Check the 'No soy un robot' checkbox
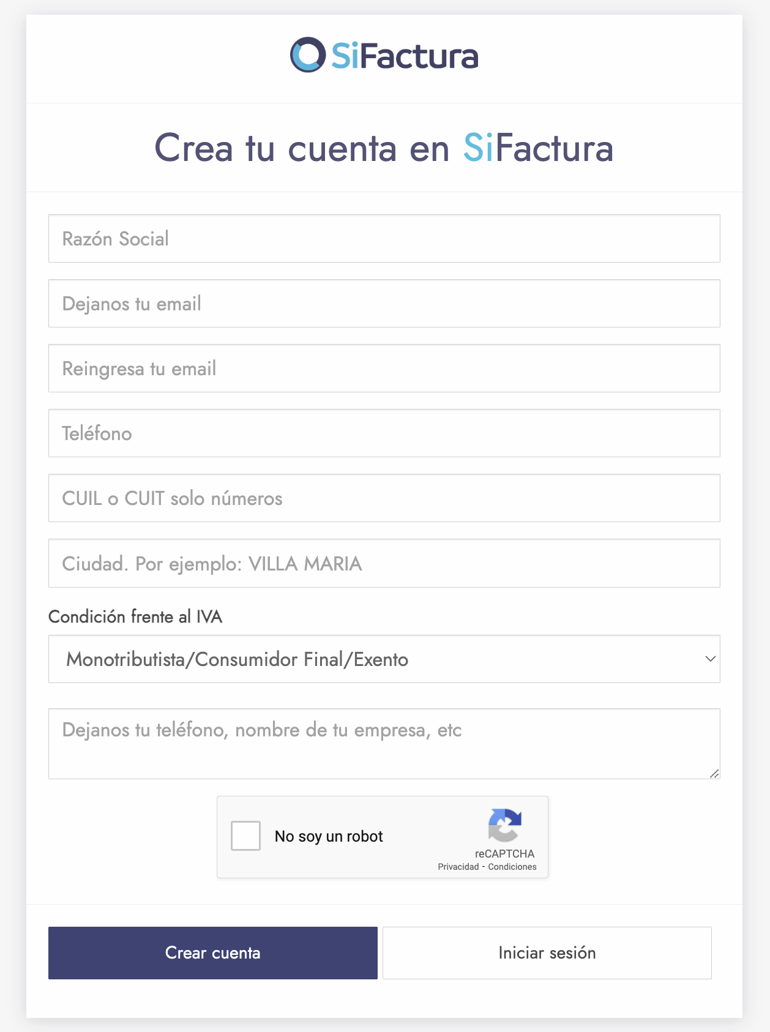This screenshot has width=770, height=1032. click(245, 836)
